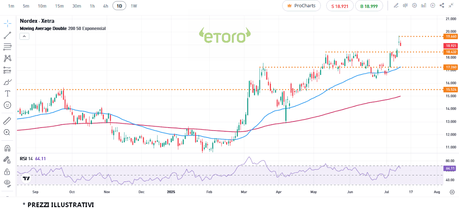Click the zoom in magnifier tool
The width and height of the screenshot is (459, 209).
pyautogui.click(x=7, y=132)
